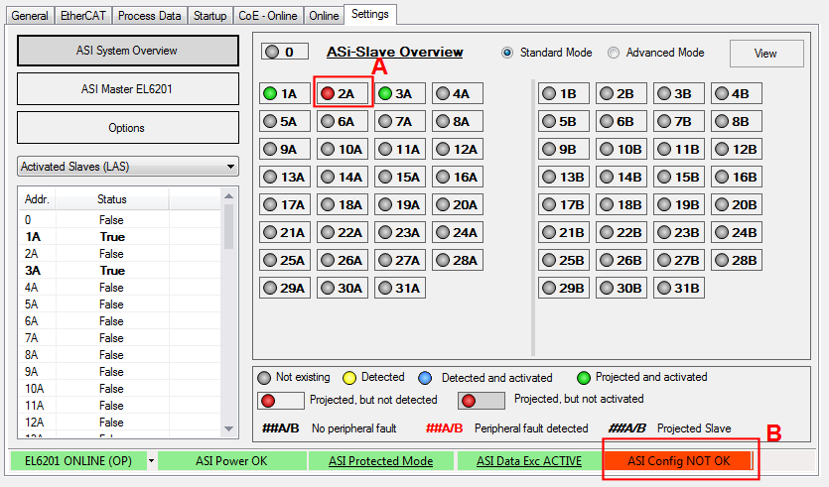Select slave 1A indicator
The width and height of the screenshot is (829, 487).
click(x=284, y=93)
